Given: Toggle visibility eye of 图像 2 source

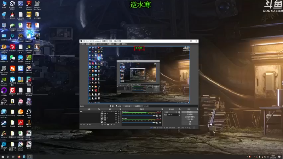Looking at the screenshot, I should point(116,118).
